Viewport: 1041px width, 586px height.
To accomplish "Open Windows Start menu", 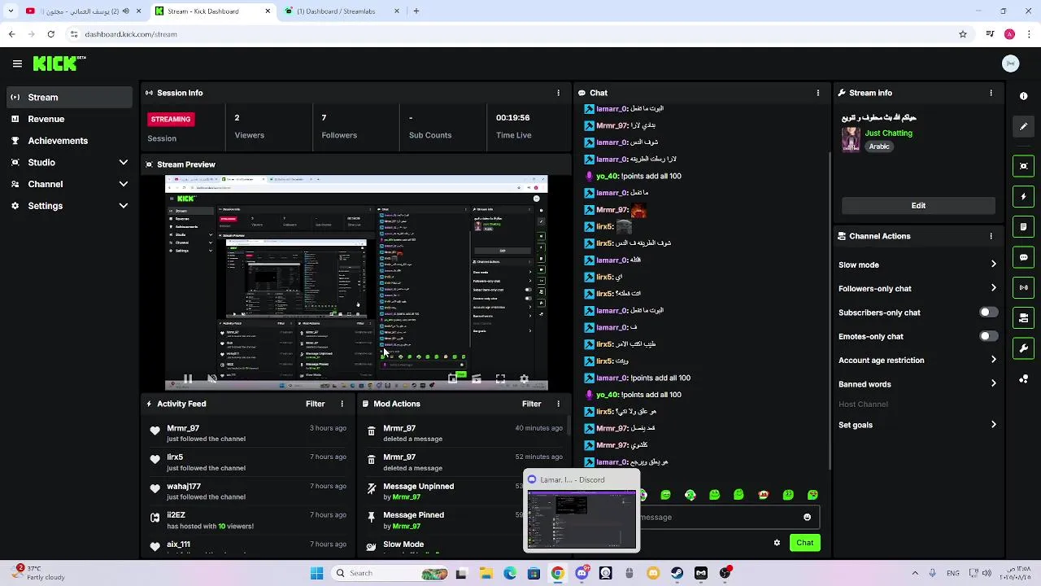I will (x=316, y=573).
